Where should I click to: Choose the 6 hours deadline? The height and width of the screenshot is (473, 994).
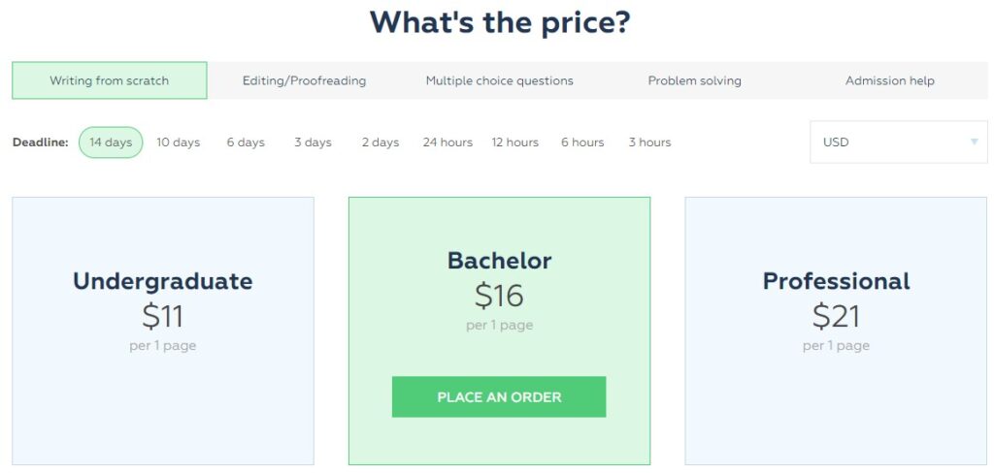(582, 142)
